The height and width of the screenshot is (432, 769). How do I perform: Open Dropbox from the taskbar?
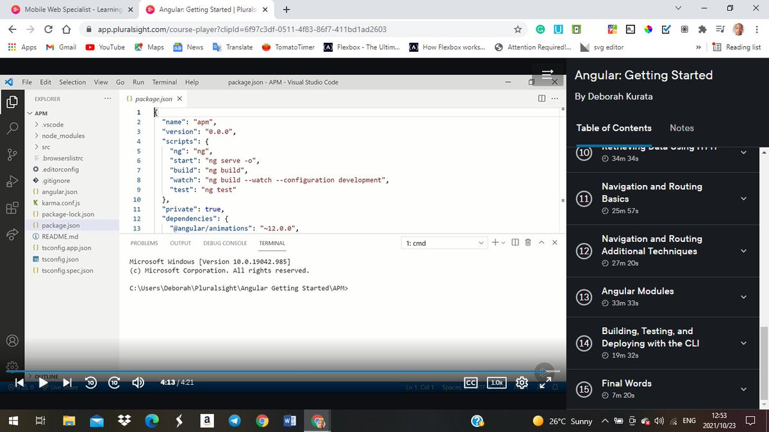coord(124,420)
